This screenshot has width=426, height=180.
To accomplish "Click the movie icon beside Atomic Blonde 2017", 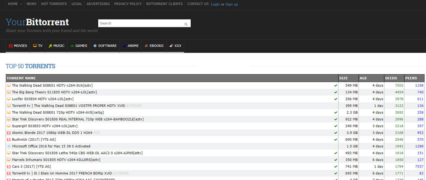I will point(9,133).
